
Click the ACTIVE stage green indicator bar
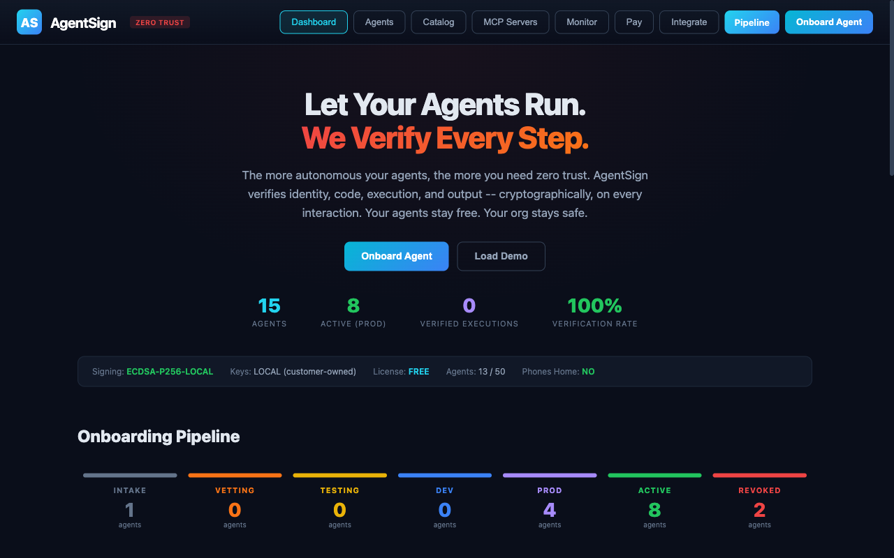[x=654, y=474]
